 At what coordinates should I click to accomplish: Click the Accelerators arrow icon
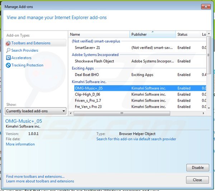pyautogui.click(x=8, y=58)
